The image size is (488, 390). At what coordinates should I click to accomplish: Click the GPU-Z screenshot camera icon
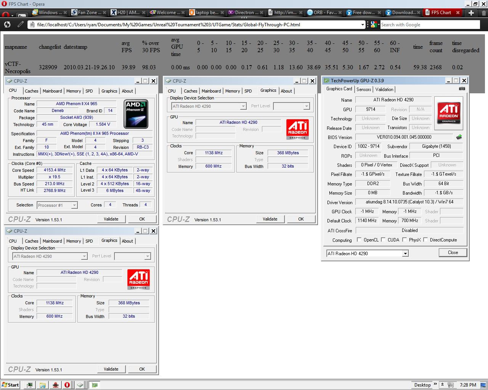point(462,89)
